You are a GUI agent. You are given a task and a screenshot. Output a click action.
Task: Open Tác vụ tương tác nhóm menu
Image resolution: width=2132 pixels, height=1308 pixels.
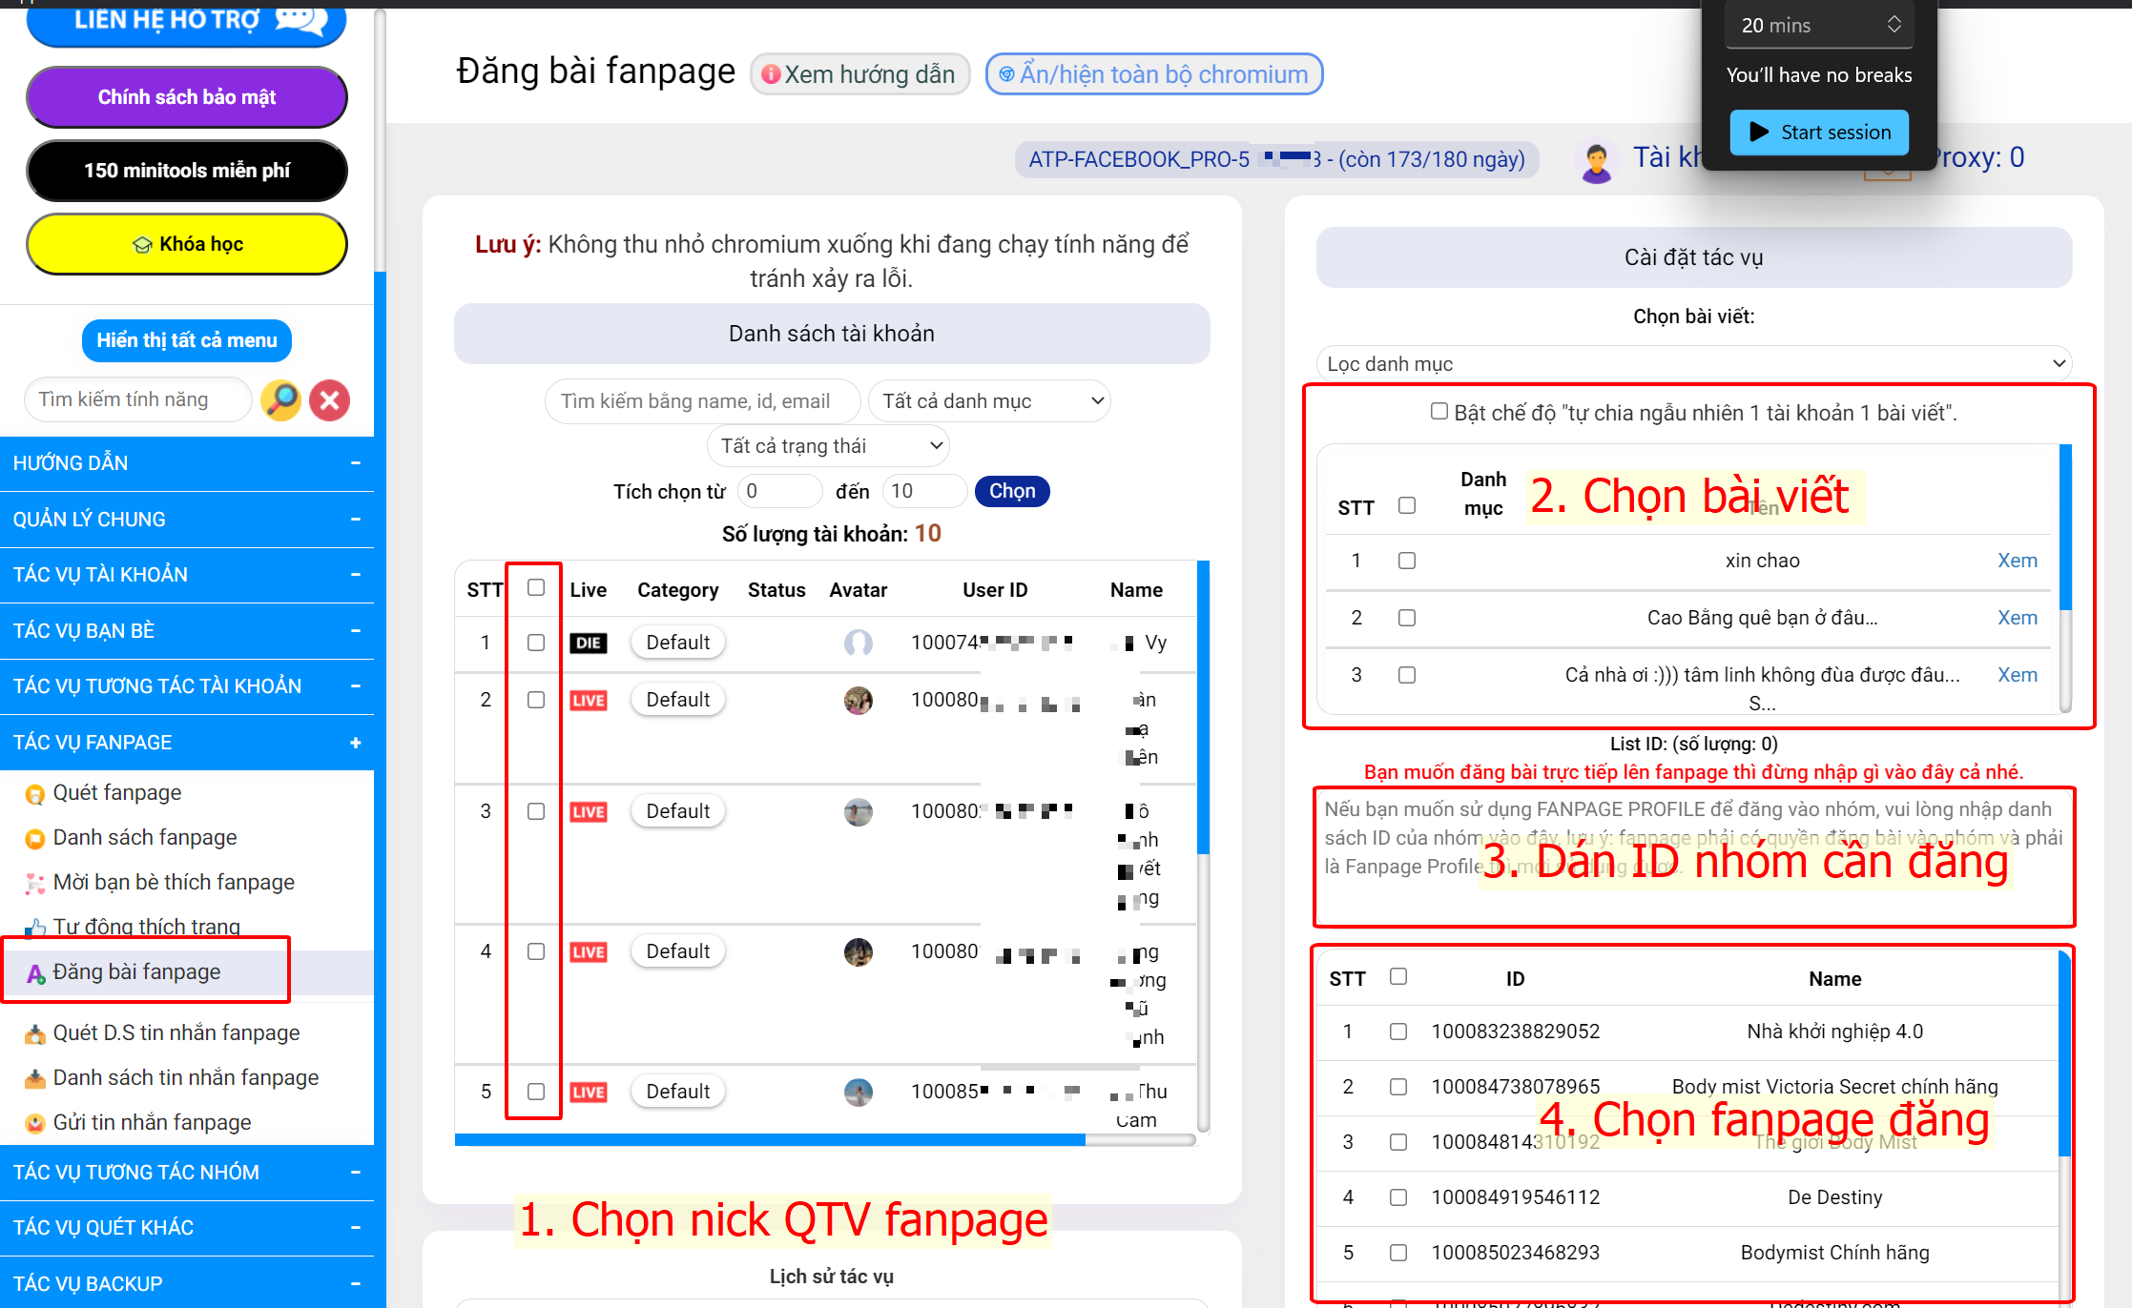[x=183, y=1171]
